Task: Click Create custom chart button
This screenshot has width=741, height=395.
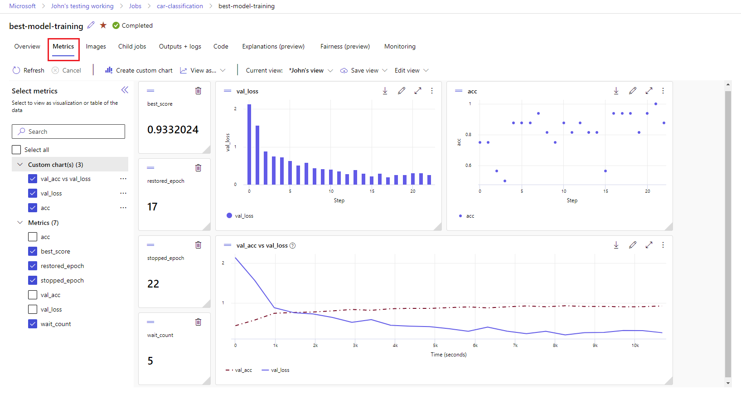Action: [x=139, y=70]
